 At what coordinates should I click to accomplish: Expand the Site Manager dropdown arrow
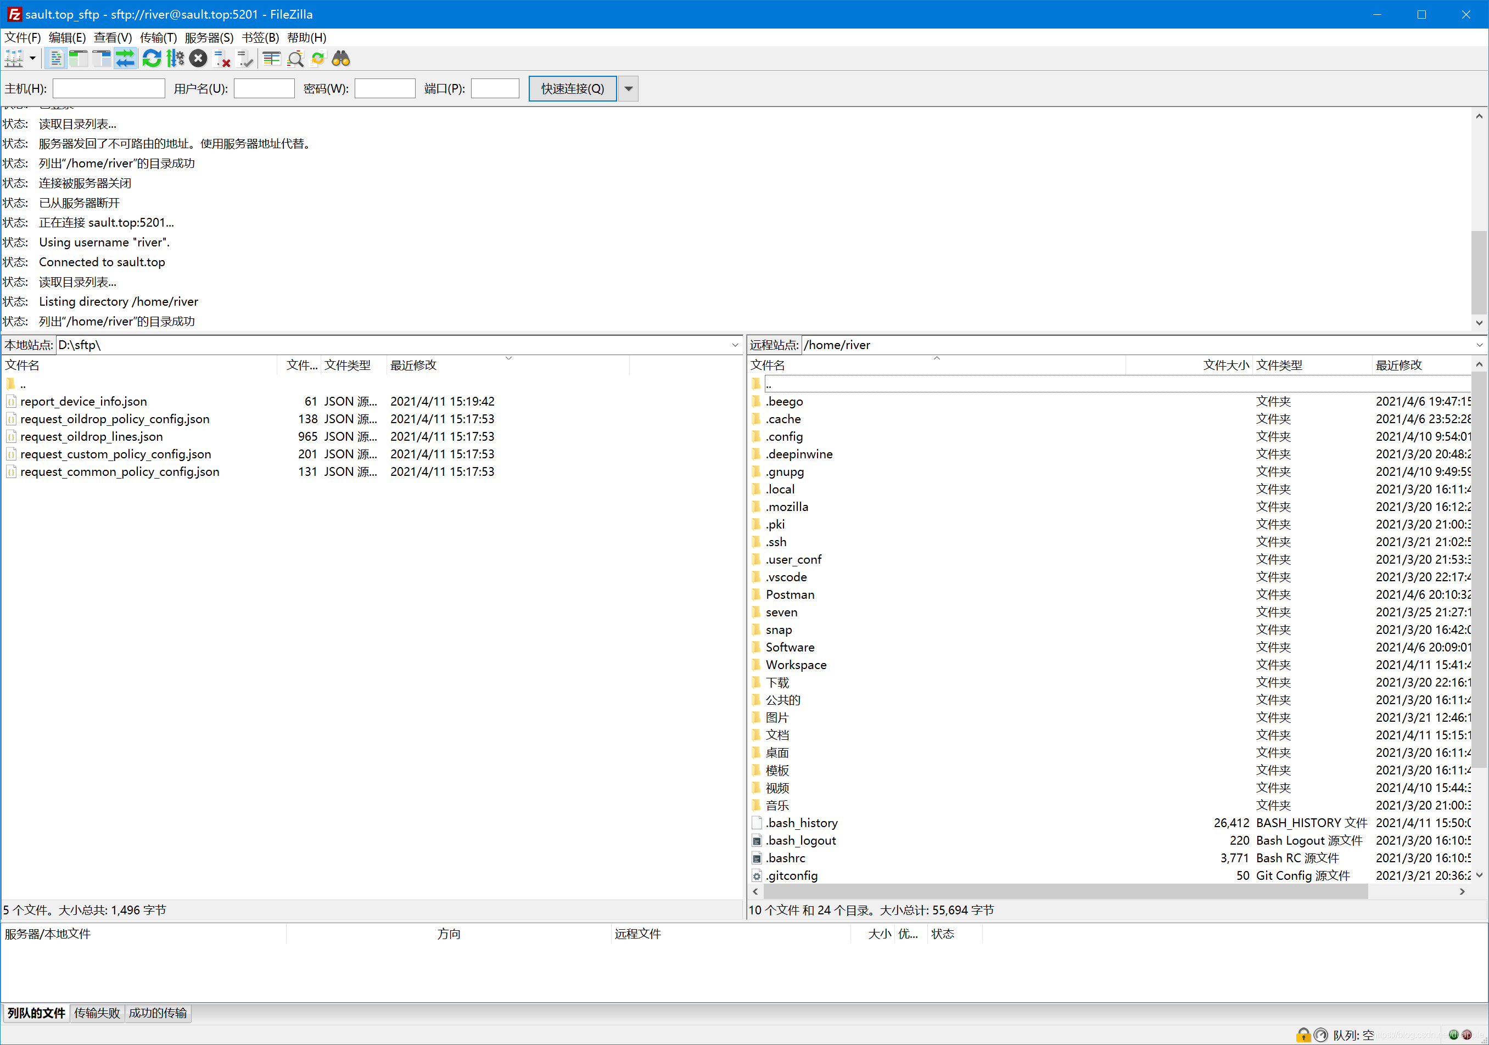pos(32,59)
